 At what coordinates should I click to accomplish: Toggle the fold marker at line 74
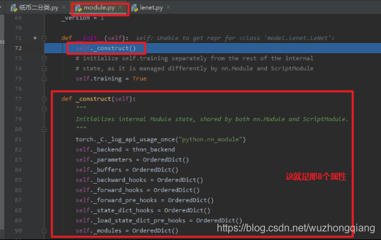click(x=44, y=68)
